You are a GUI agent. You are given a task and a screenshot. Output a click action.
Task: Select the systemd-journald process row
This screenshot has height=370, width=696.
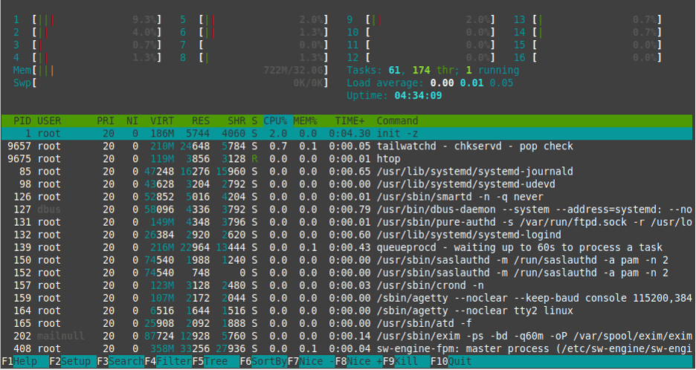pyautogui.click(x=347, y=171)
